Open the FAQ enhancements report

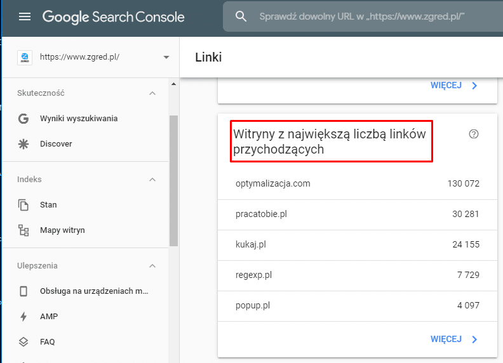pyautogui.click(x=48, y=342)
